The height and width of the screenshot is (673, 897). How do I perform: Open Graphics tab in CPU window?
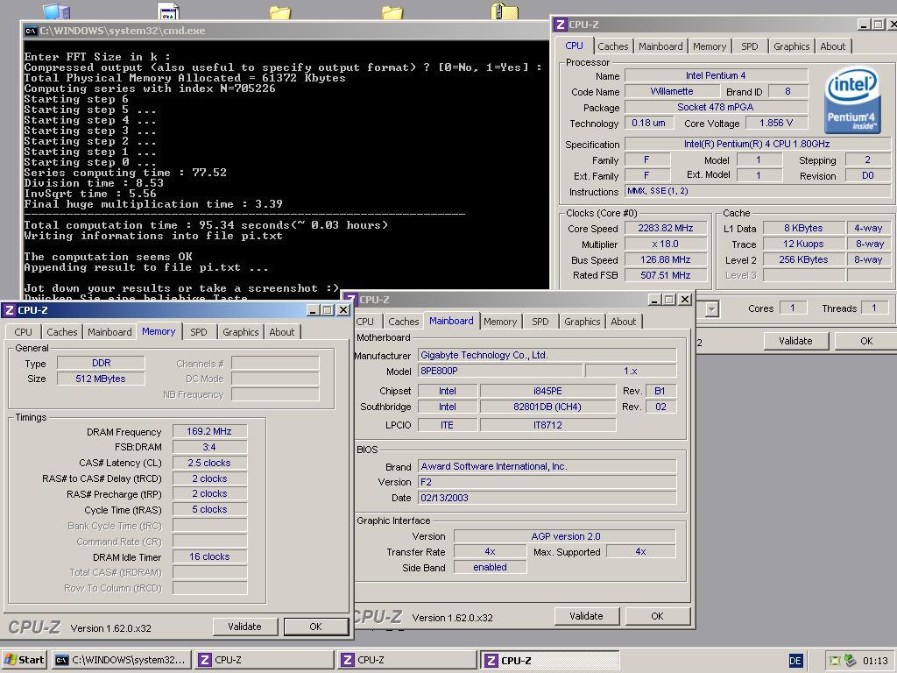[791, 46]
